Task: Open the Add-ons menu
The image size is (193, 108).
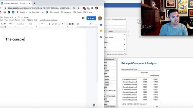Action: 30,20
